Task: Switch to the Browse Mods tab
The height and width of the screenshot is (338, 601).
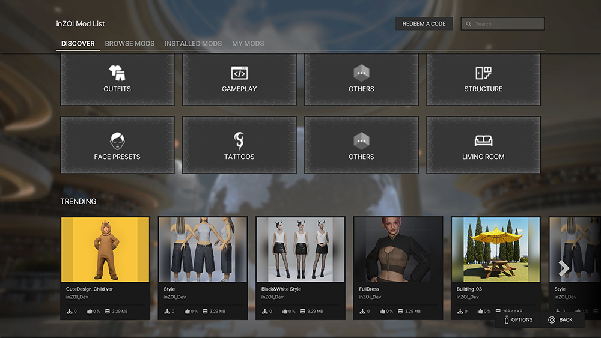Action: tap(130, 43)
